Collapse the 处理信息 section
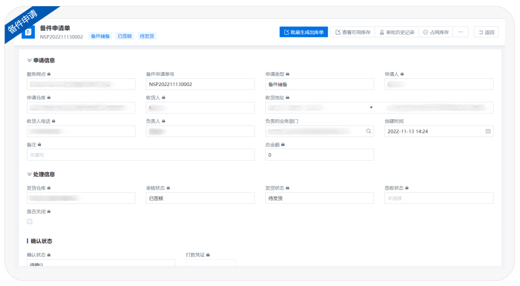520x286 pixels. tap(29, 174)
